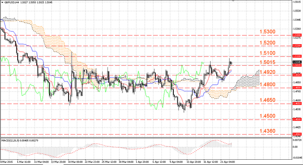This screenshot has width=303, height=165.
Task: Click the 13 Apr 20:00 date label
Action: 194,162
